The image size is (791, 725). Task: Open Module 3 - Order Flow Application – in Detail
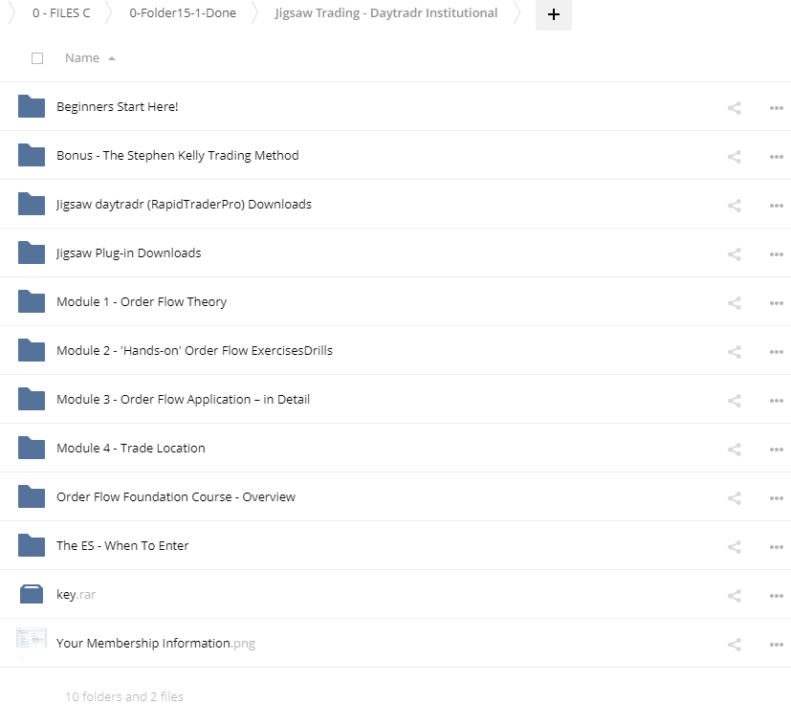(183, 399)
